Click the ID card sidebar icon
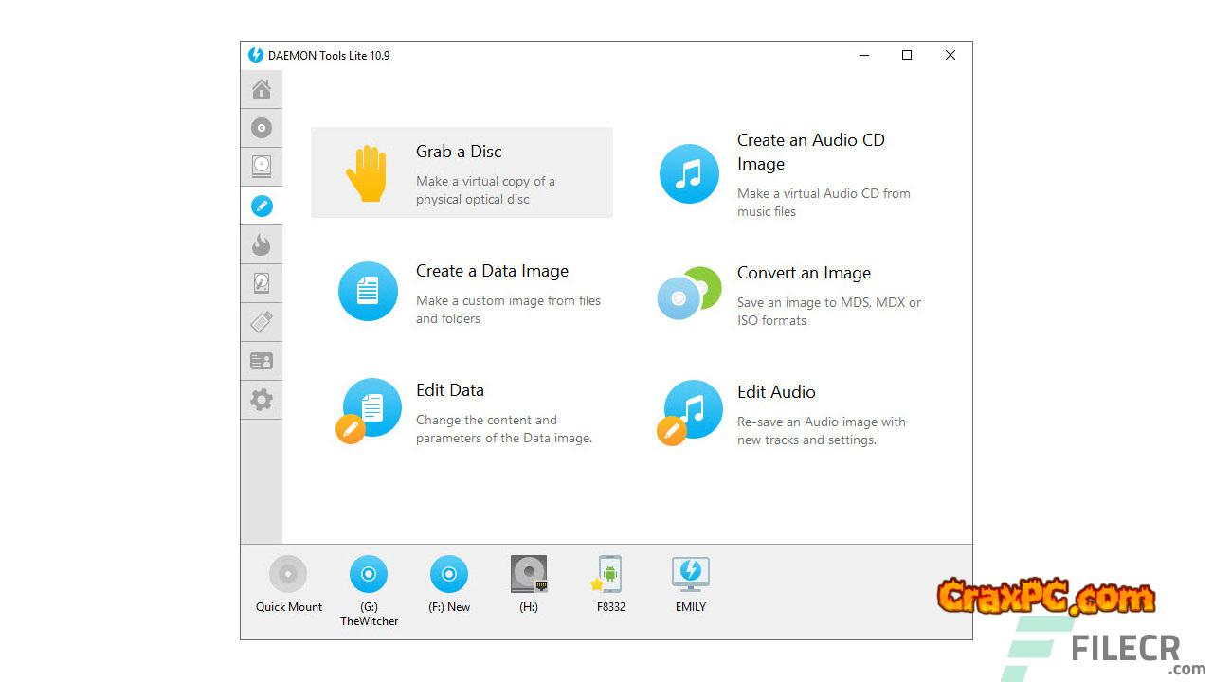The image size is (1213, 682). tap(262, 361)
